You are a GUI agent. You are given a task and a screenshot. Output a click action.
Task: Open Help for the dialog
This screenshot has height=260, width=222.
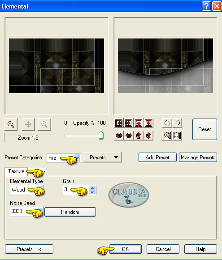pyautogui.click(x=200, y=249)
